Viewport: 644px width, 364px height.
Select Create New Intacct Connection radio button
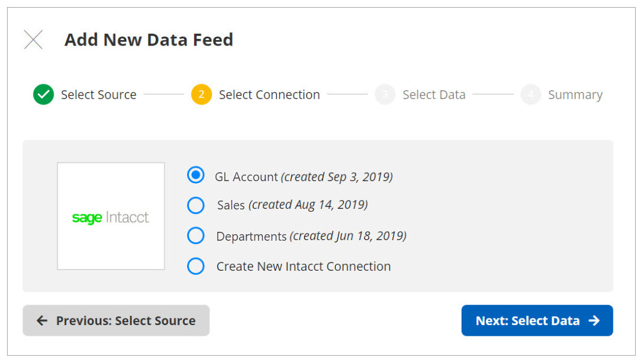(x=195, y=266)
